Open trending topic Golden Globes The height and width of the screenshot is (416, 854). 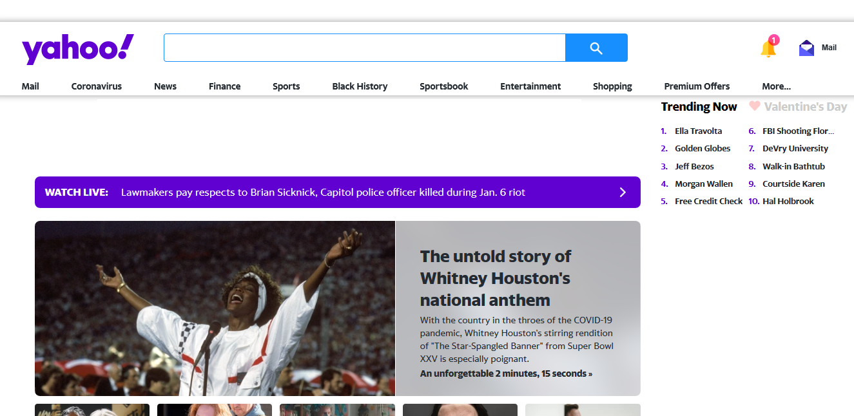tap(703, 148)
